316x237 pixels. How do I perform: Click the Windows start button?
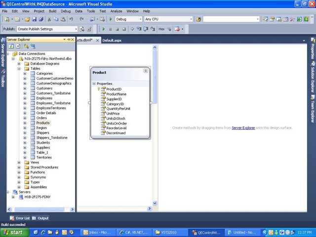[14, 233]
